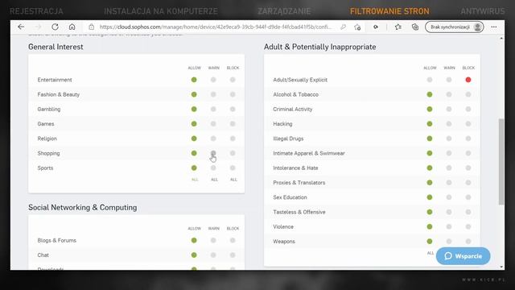The image size is (515, 290).
Task: Click ALL under General Interest Warn column
Action: [214, 180]
